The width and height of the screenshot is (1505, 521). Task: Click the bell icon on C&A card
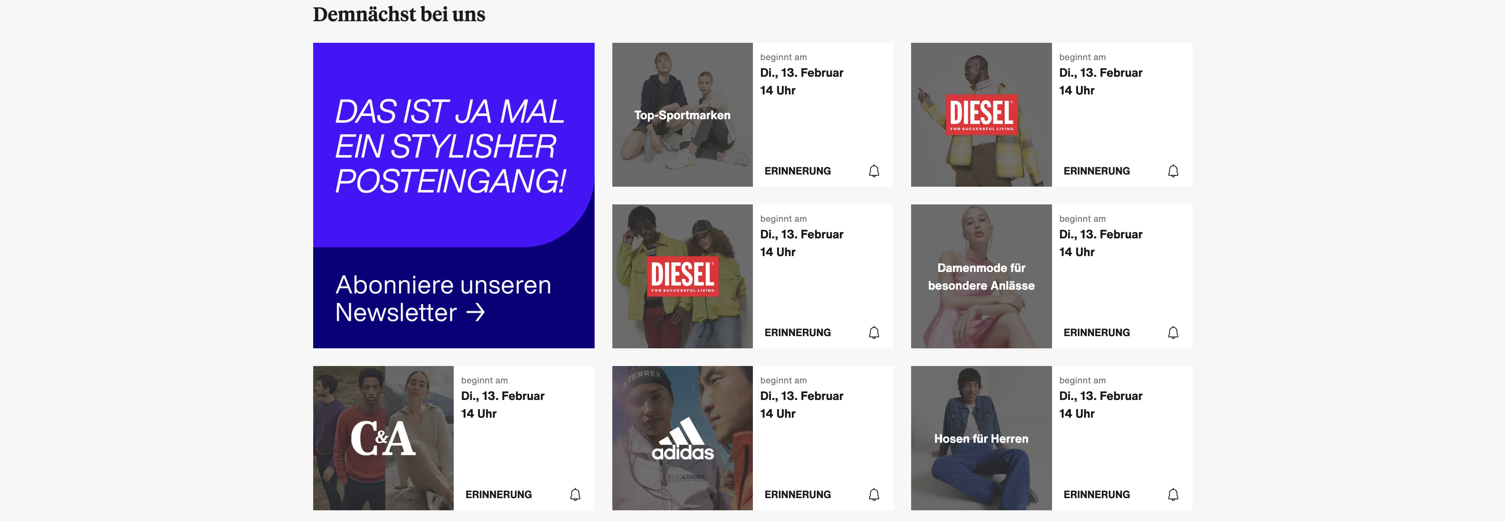point(575,494)
